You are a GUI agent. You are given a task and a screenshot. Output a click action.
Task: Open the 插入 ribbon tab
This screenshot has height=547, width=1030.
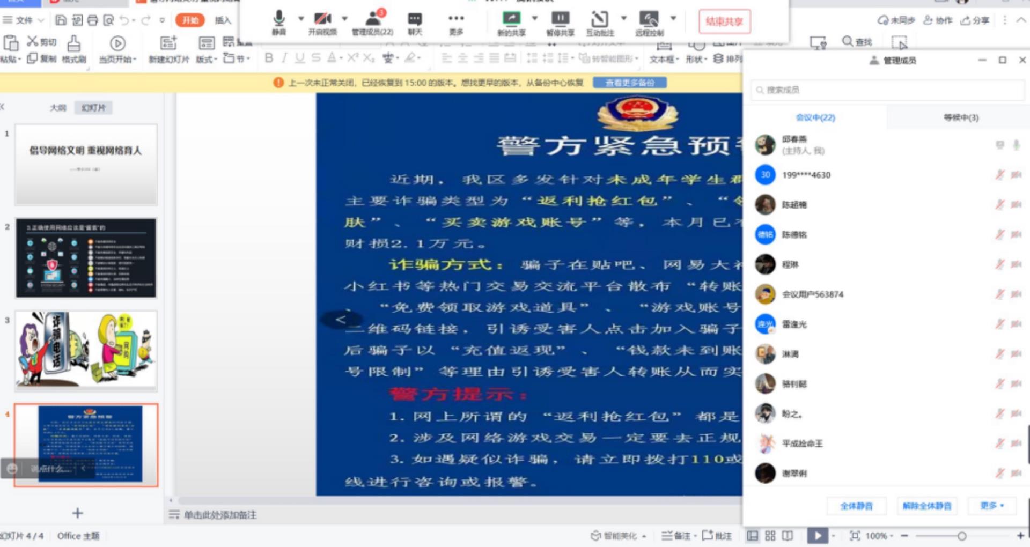pyautogui.click(x=223, y=20)
